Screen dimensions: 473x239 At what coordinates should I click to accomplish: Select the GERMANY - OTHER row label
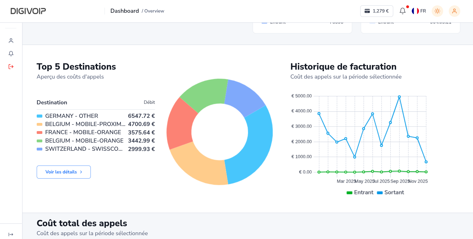tap(72, 116)
